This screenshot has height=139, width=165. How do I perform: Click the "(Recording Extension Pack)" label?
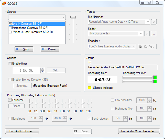50,86
